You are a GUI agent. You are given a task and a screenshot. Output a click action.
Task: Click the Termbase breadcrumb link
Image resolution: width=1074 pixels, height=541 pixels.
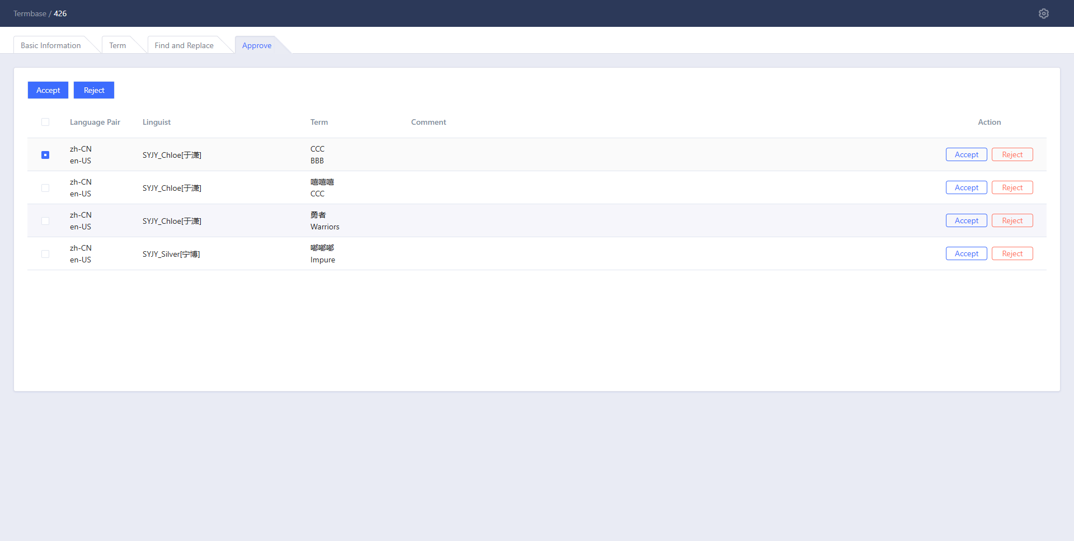coord(30,13)
